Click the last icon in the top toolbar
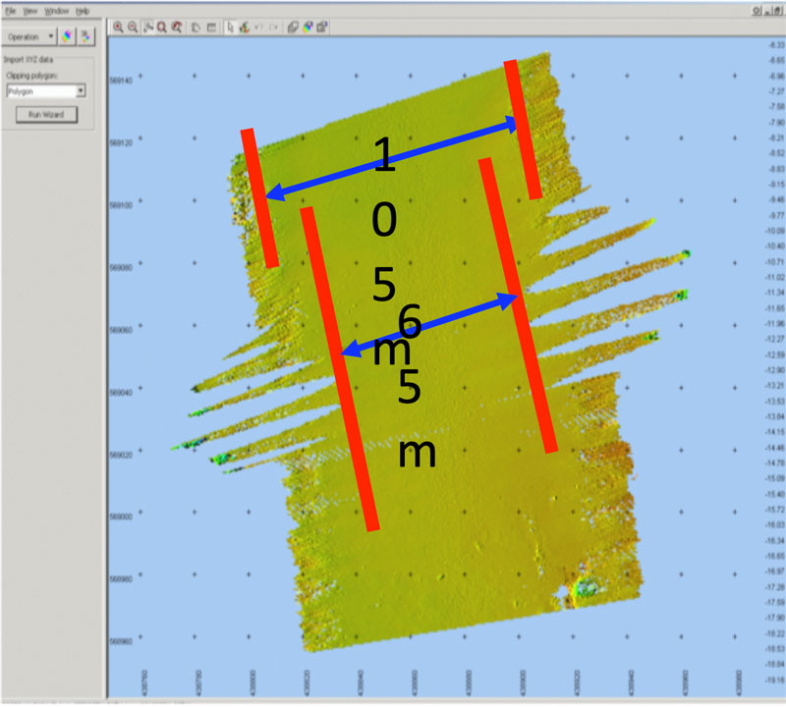786x707 pixels. tap(323, 27)
